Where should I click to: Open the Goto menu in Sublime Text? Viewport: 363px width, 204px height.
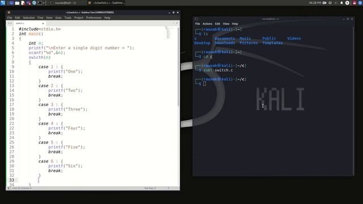click(58, 18)
